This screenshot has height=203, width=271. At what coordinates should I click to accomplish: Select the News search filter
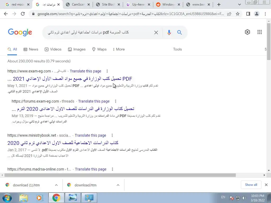(x=31, y=49)
